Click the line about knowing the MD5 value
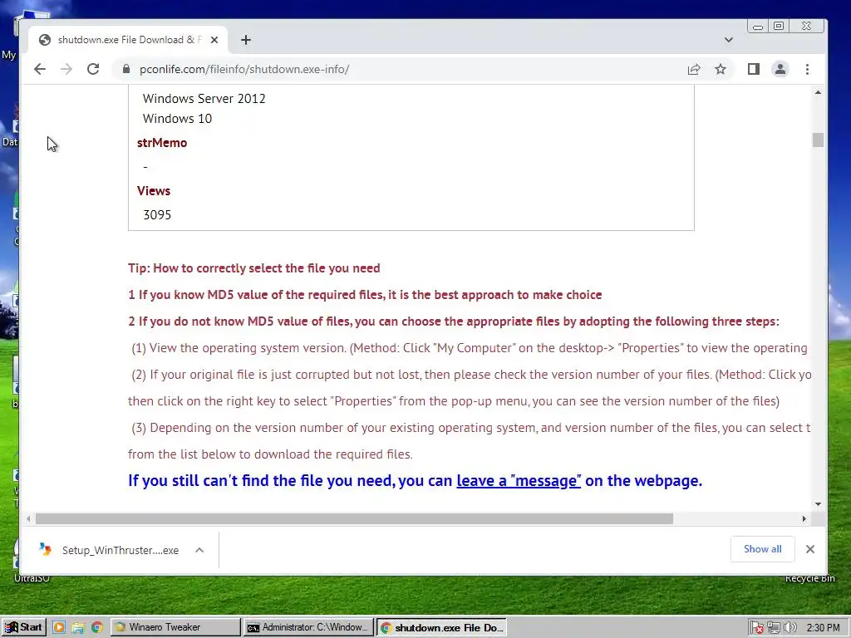The image size is (851, 638). (365, 295)
